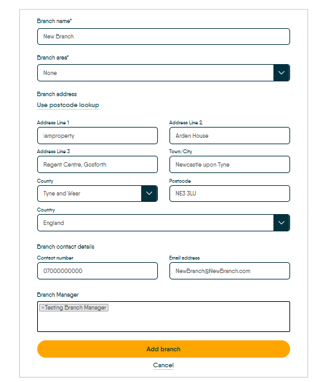Click the Address Line 2 field
The width and height of the screenshot is (319, 382).
click(x=230, y=135)
